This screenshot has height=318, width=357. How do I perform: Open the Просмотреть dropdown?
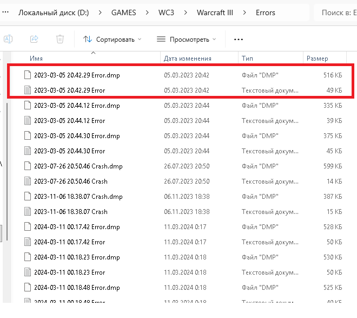186,39
